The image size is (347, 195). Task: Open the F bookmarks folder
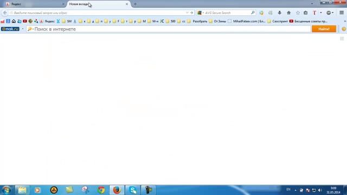point(115,21)
